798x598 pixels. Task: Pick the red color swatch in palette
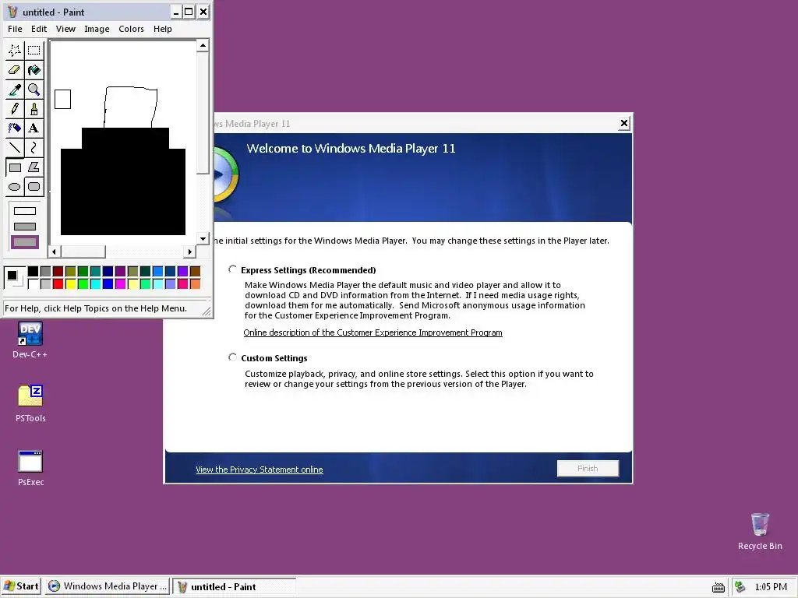click(x=58, y=283)
